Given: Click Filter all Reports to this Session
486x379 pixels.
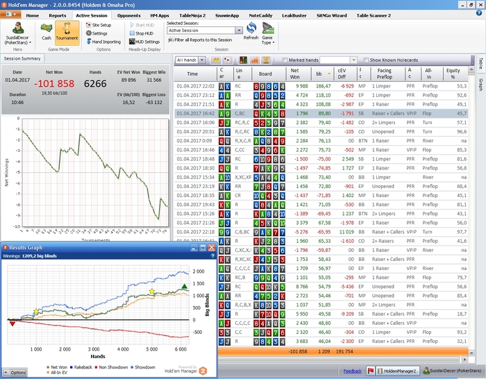Looking at the screenshot, I should [200, 40].
